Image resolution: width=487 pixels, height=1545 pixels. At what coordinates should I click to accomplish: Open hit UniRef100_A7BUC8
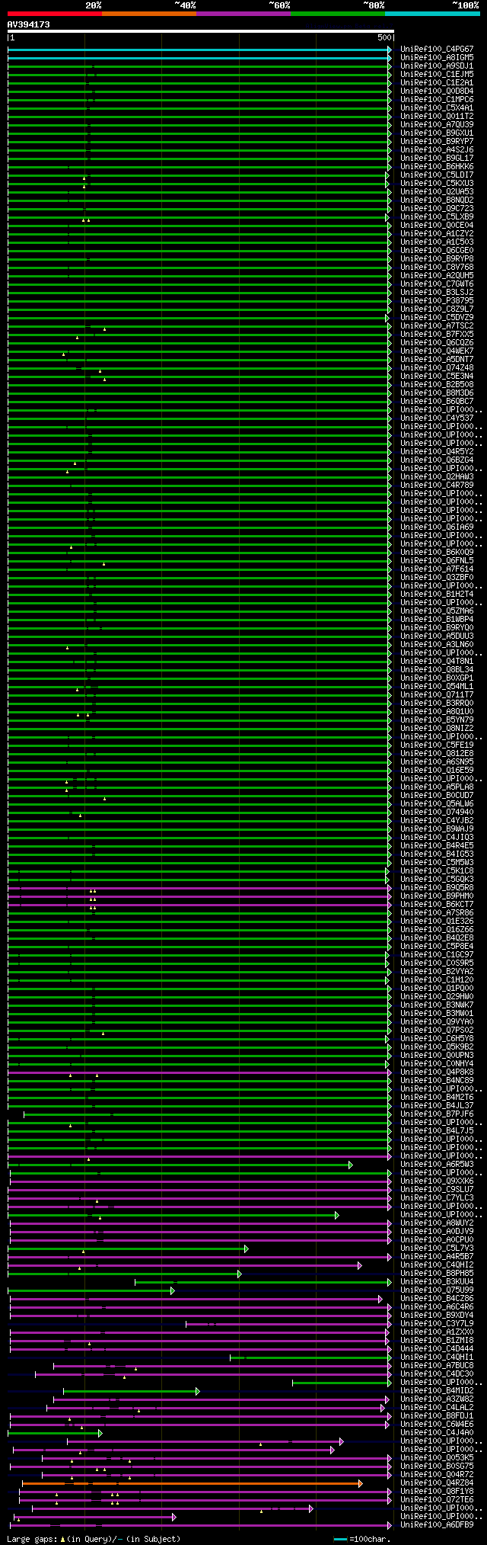pos(437,1366)
